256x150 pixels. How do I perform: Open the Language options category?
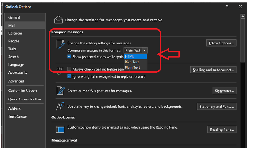pyautogui.click(x=25, y=64)
